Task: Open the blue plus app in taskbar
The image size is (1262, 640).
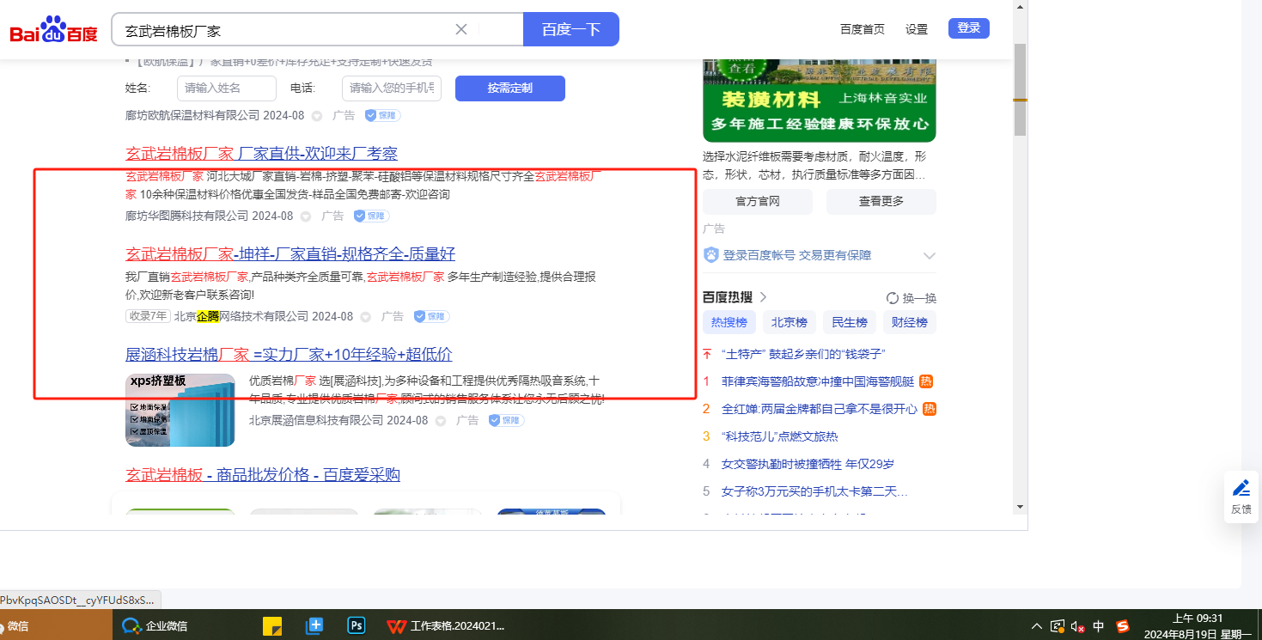Action: coord(314,626)
